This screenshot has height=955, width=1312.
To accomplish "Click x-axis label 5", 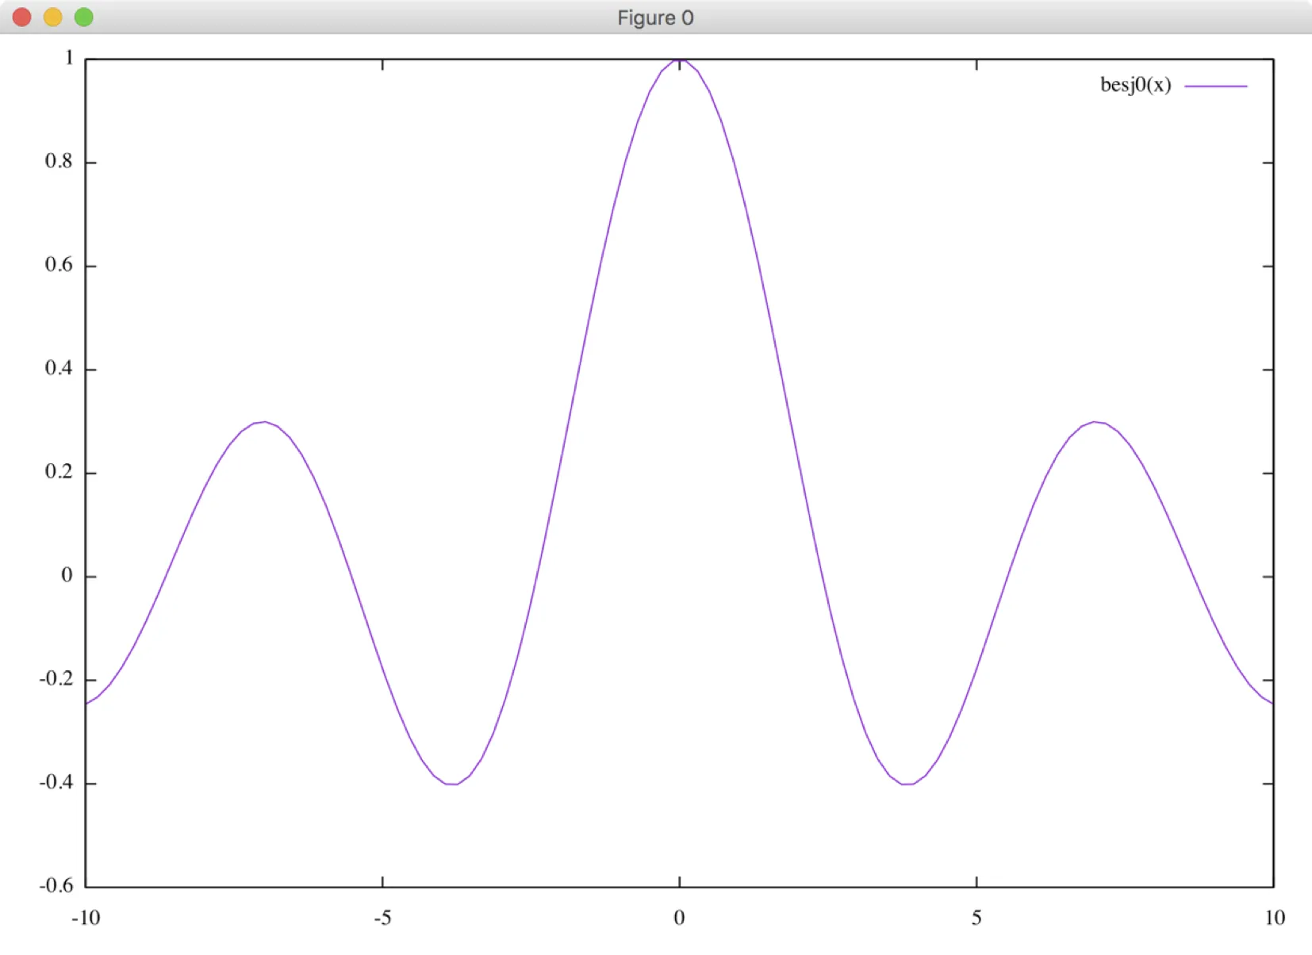I will 976,919.
